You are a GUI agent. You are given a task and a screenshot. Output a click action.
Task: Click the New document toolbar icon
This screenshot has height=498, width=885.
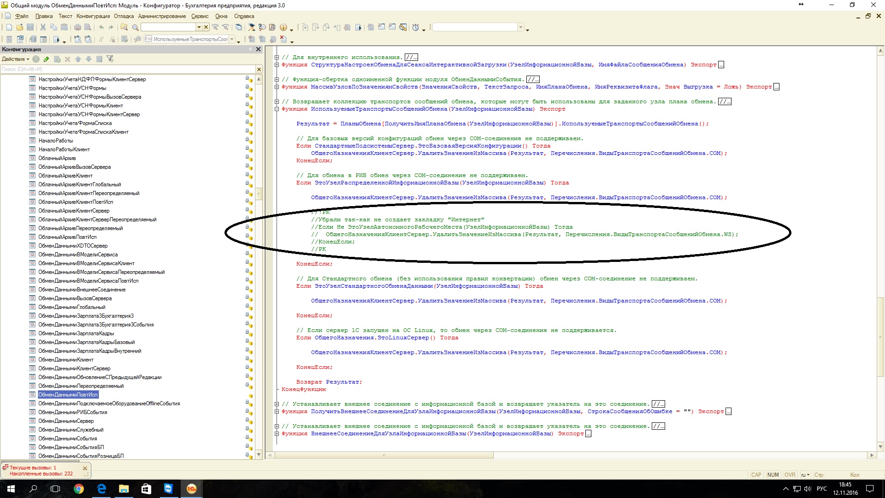(9, 28)
